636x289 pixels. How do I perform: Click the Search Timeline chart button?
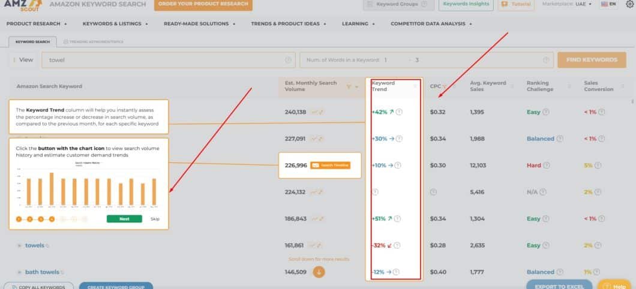(330, 165)
